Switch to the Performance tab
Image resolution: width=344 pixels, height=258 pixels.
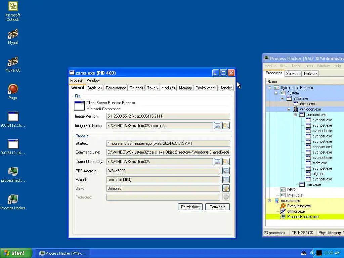tap(116, 88)
